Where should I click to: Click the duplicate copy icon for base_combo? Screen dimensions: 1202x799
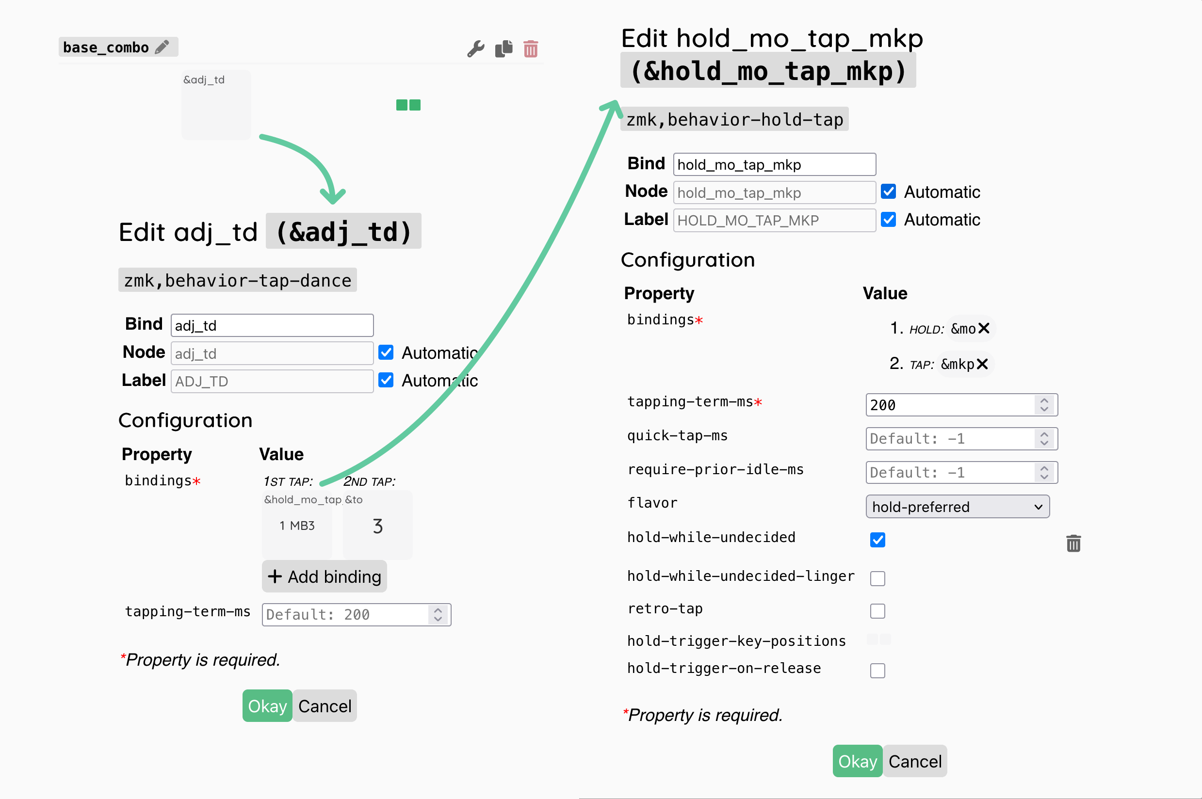(x=504, y=49)
